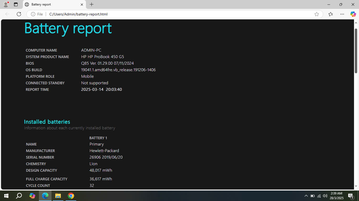Click the DESIGN CAPACITY label

tap(42, 170)
